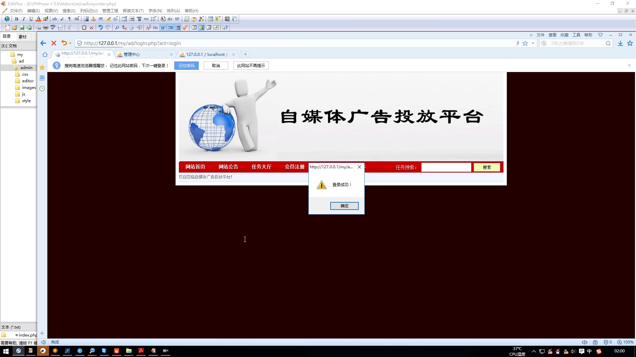The image size is (636, 357).
Task: Open the font color A icon
Action: 38,19
